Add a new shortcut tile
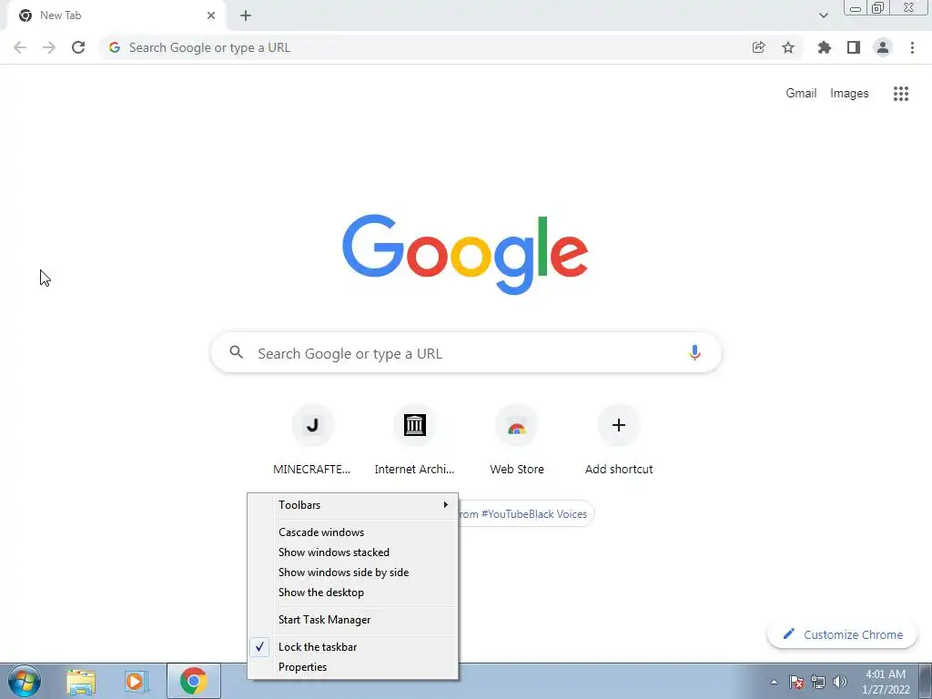 coord(619,440)
